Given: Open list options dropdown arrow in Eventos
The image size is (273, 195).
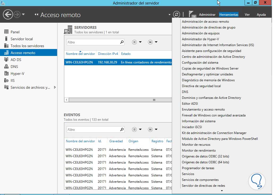Looking at the screenshot, I should point(140,129).
